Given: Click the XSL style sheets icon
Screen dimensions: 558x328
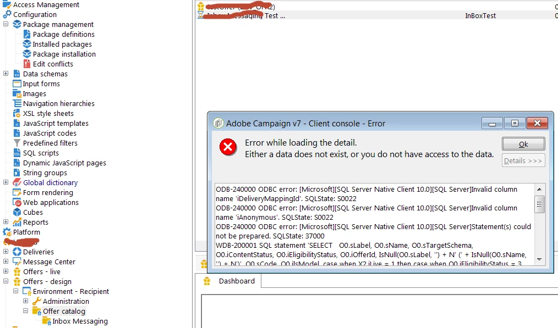Looking at the screenshot, I should [17, 113].
